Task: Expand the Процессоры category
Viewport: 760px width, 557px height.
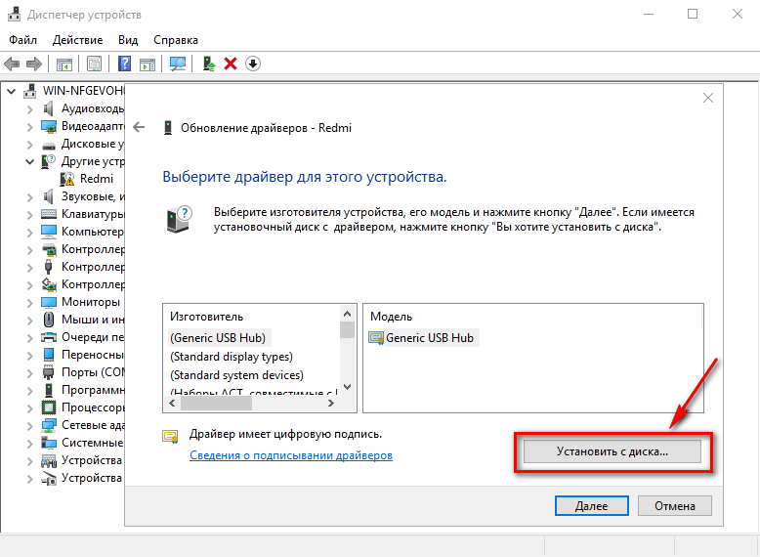Action: (x=30, y=407)
